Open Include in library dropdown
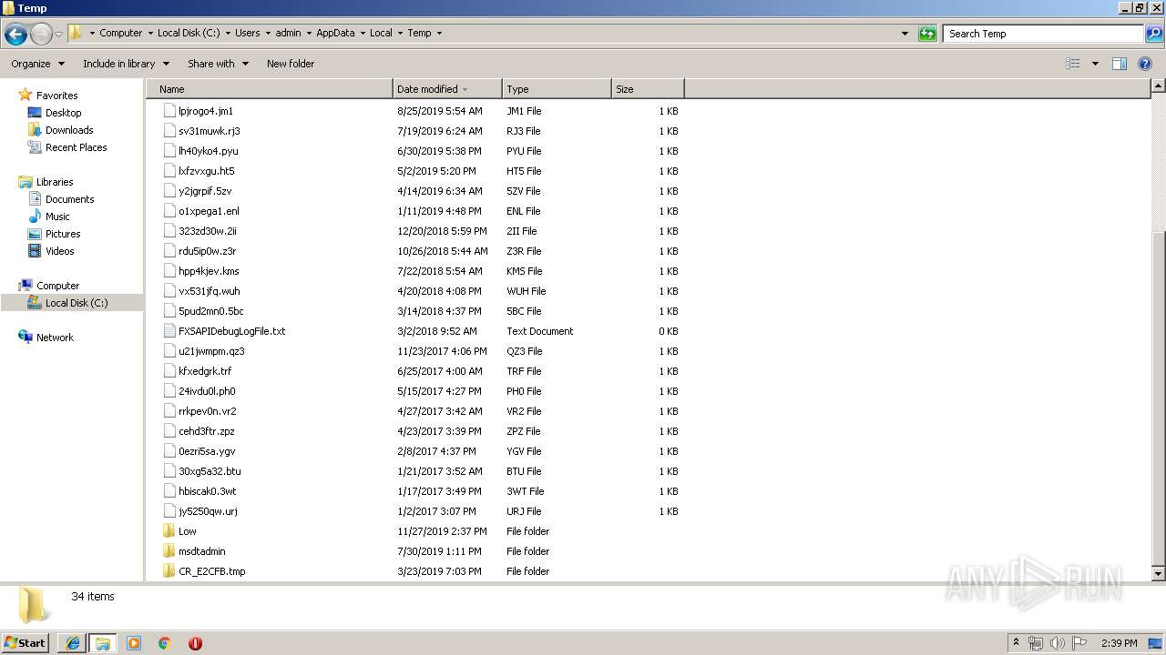1166x655 pixels. 126,64
